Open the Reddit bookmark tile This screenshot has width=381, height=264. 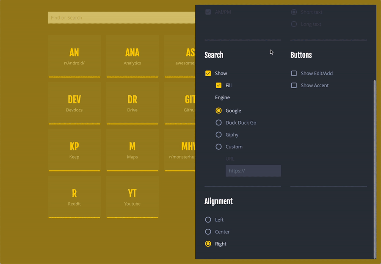(x=74, y=197)
